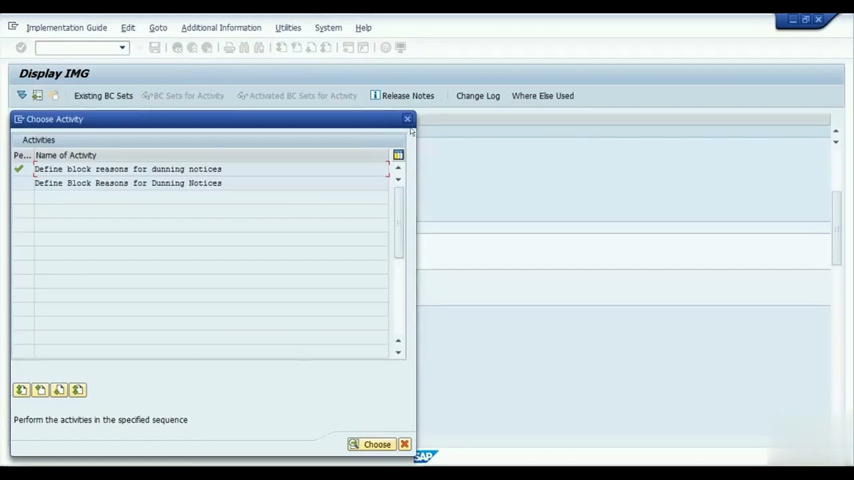The image size is (854, 480).
Task: Open the Additional Information menu
Action: pyautogui.click(x=222, y=27)
